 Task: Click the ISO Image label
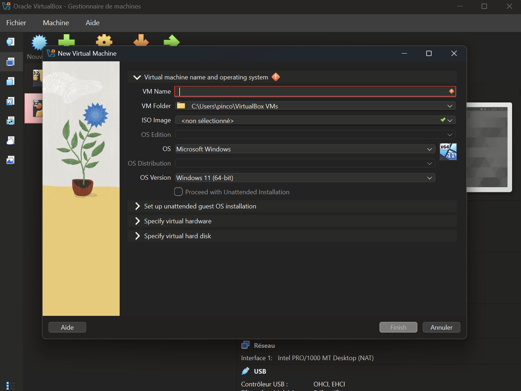[156, 120]
